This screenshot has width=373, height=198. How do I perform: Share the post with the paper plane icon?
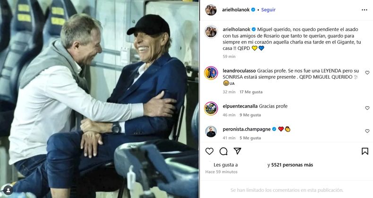click(x=237, y=151)
